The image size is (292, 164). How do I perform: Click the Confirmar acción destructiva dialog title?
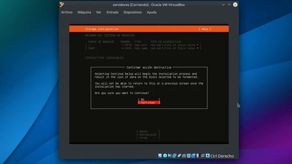[x=149, y=67]
